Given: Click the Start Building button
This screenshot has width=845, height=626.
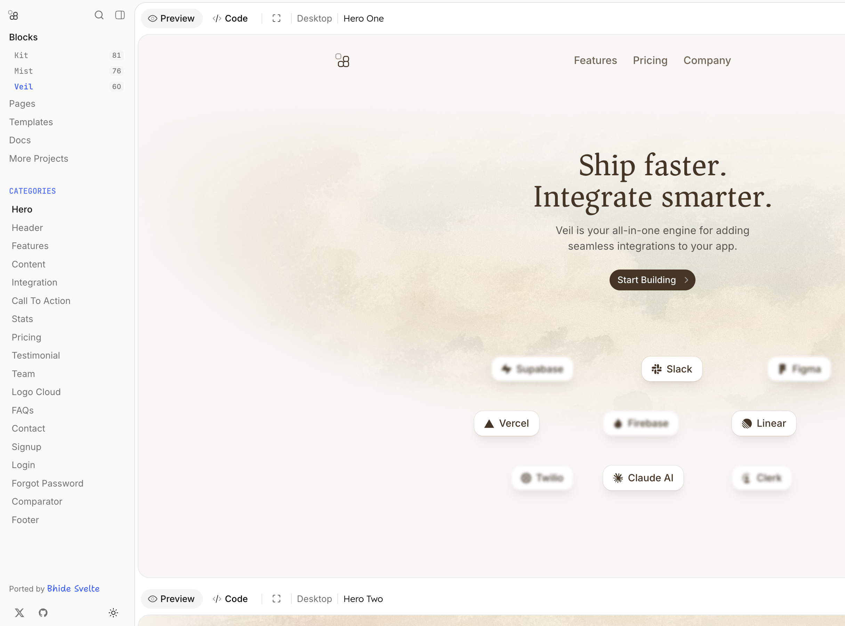Looking at the screenshot, I should (x=652, y=280).
